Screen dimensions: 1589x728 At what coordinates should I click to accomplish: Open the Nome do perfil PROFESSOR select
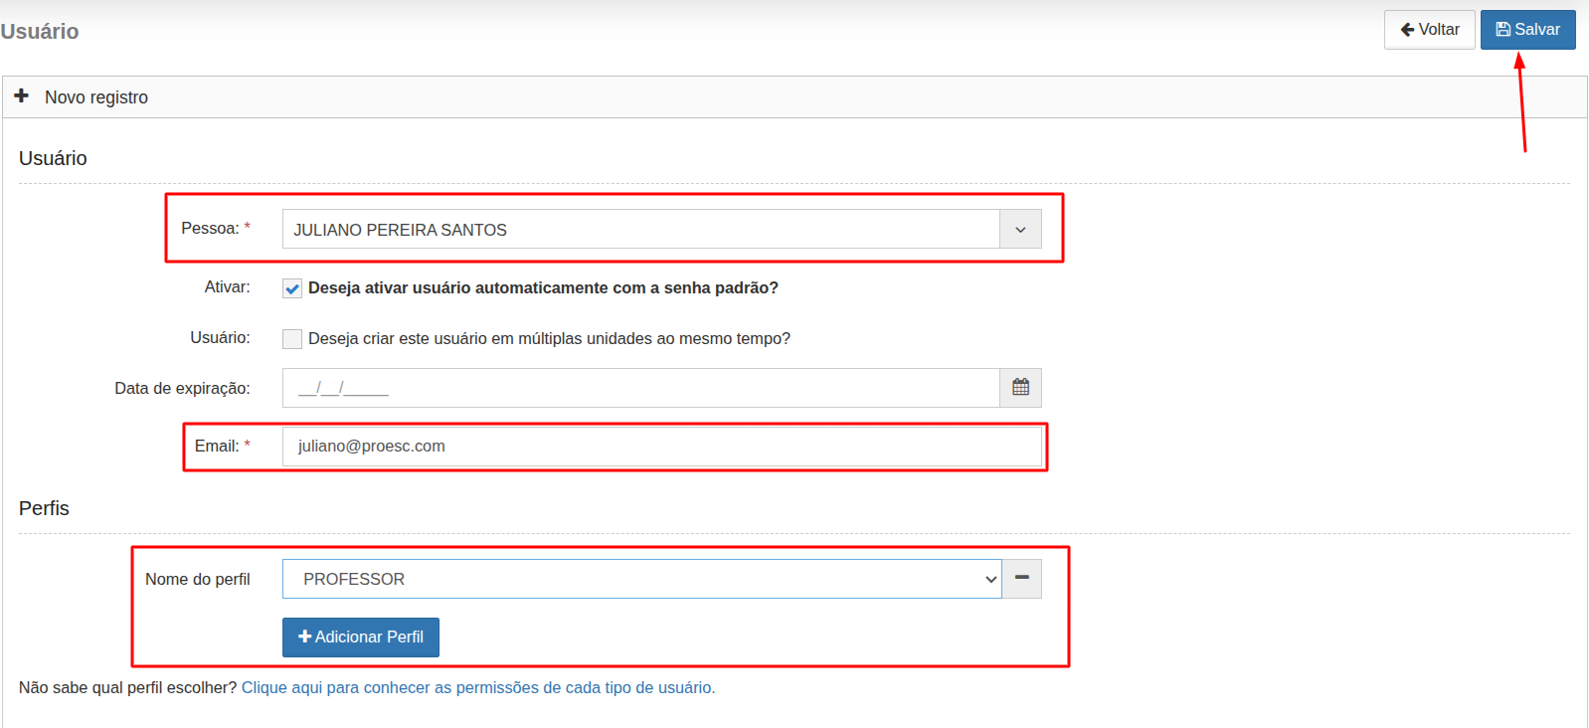(x=641, y=579)
